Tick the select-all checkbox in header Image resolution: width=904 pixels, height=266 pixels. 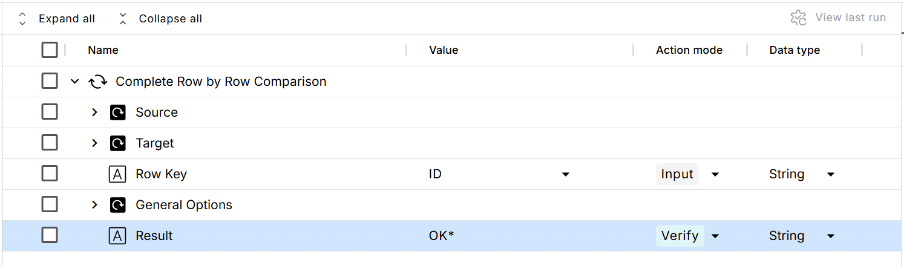pos(50,50)
